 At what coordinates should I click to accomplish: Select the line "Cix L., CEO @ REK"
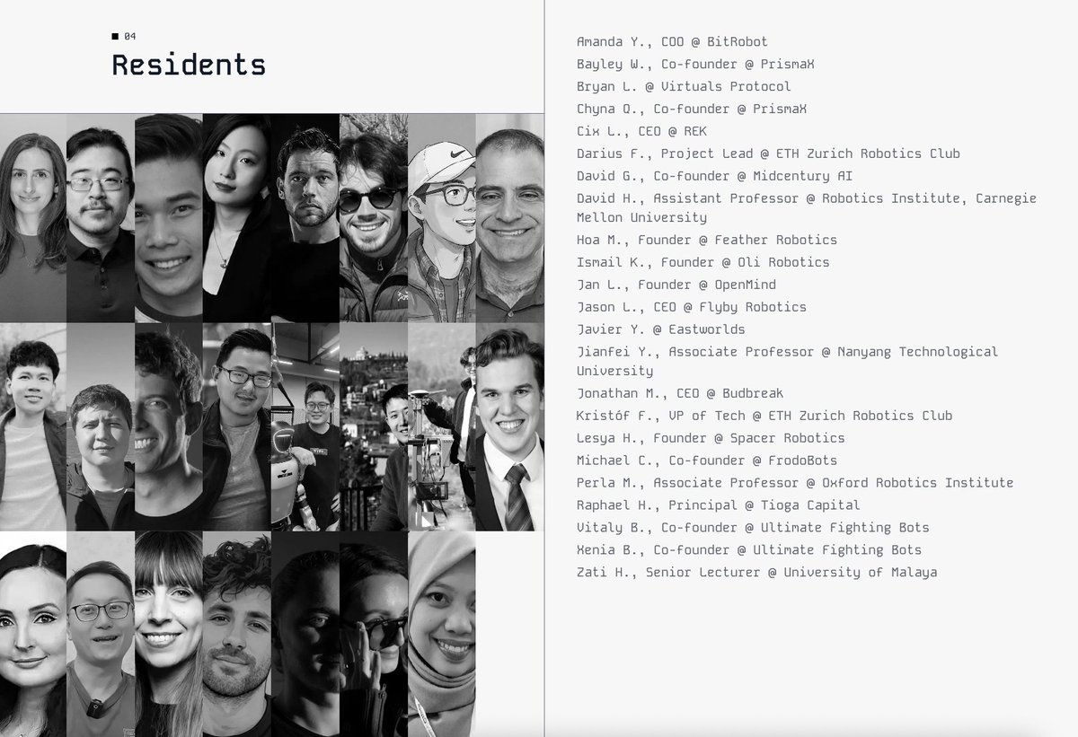641,131
